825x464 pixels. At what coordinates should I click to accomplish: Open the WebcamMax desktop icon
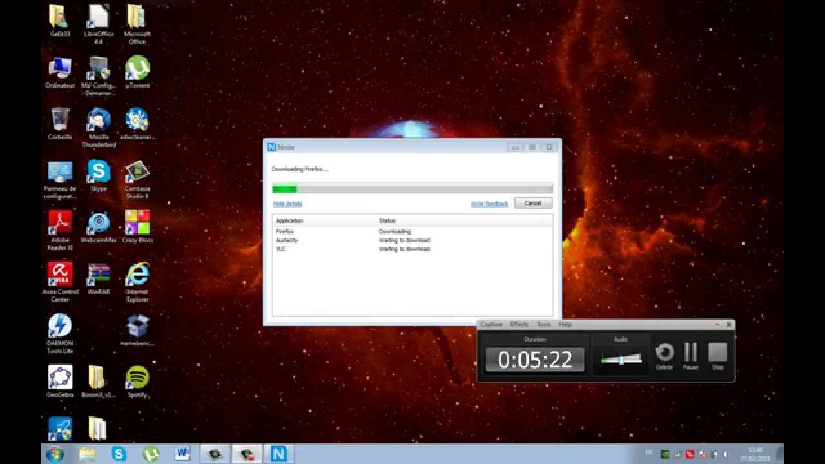tap(99, 227)
